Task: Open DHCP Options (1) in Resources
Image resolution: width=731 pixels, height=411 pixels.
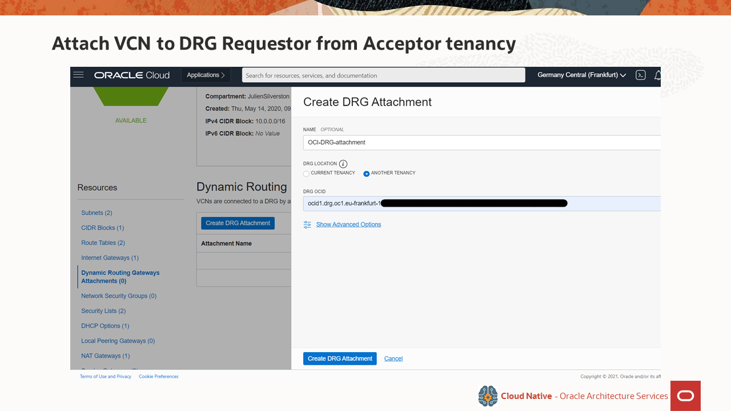Action: click(x=105, y=326)
